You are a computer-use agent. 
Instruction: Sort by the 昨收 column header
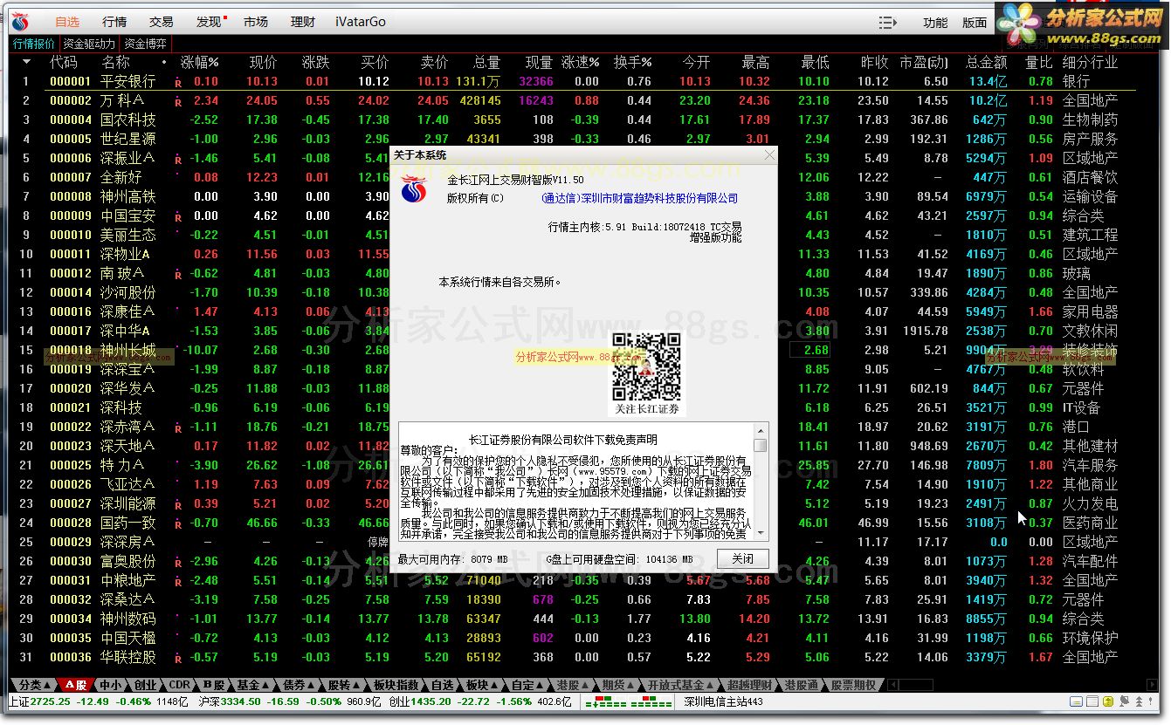pos(875,62)
